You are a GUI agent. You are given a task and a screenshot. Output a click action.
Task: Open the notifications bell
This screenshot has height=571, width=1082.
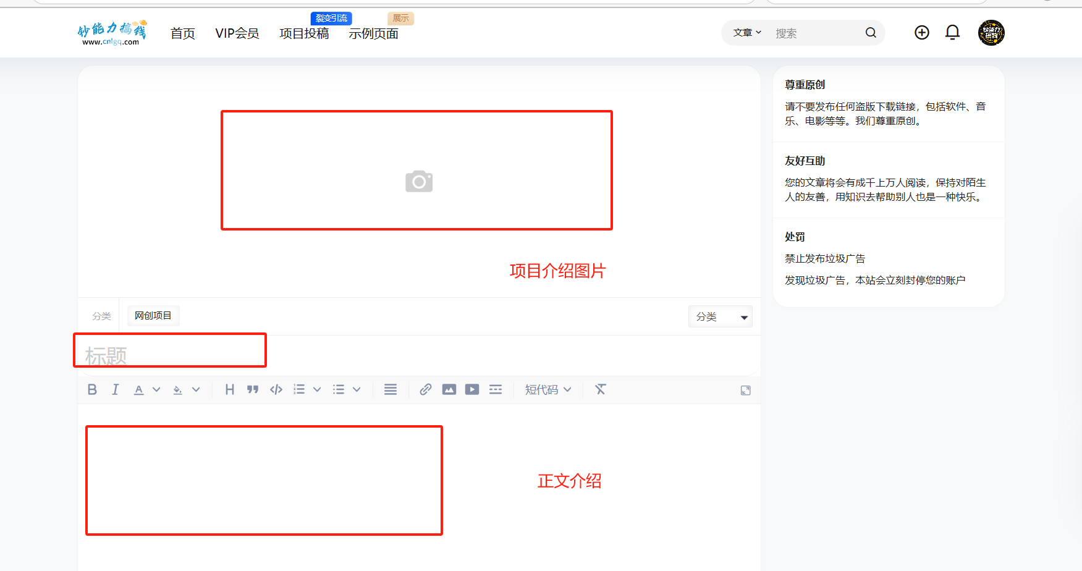[952, 33]
